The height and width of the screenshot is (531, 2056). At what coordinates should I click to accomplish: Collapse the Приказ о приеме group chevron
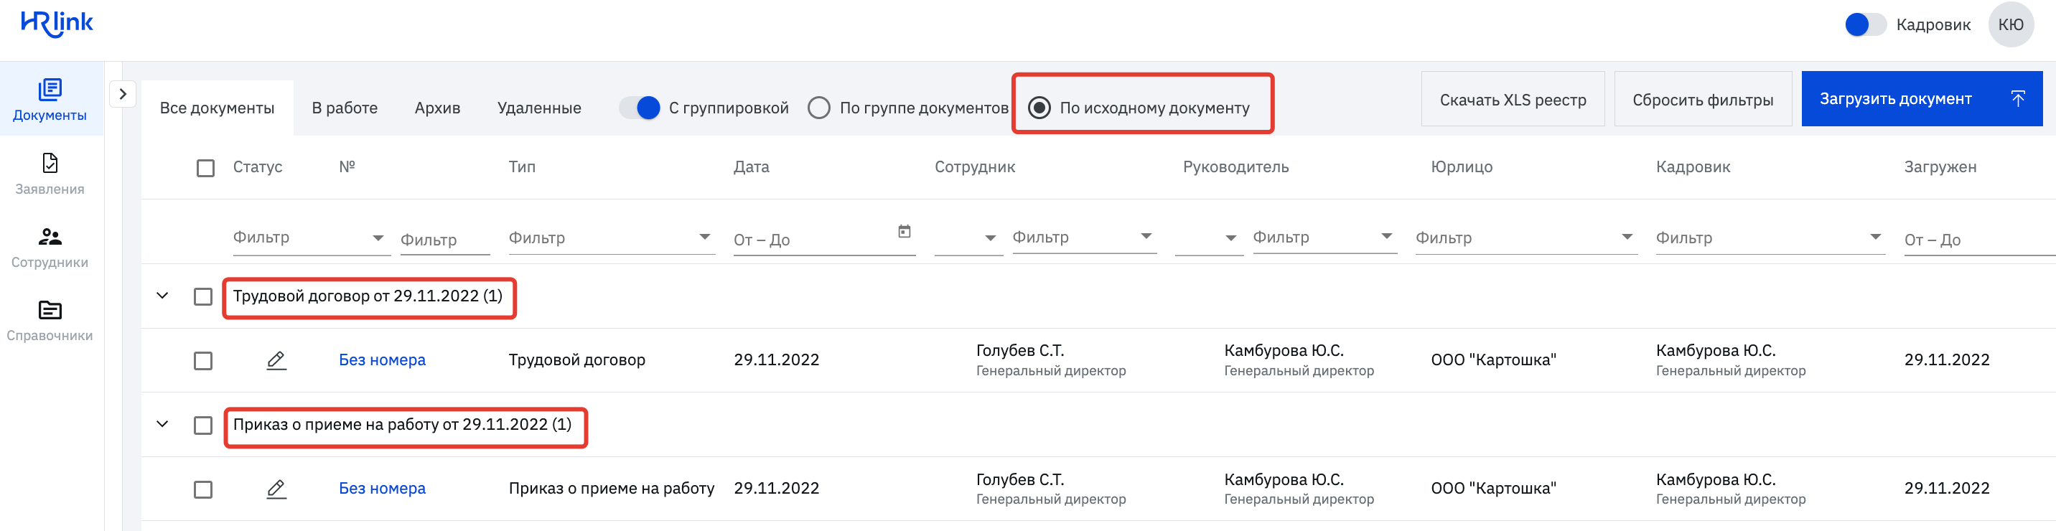[x=163, y=424]
